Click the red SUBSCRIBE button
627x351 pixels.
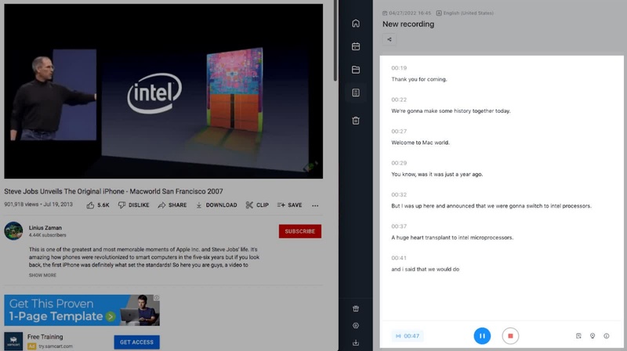click(299, 231)
